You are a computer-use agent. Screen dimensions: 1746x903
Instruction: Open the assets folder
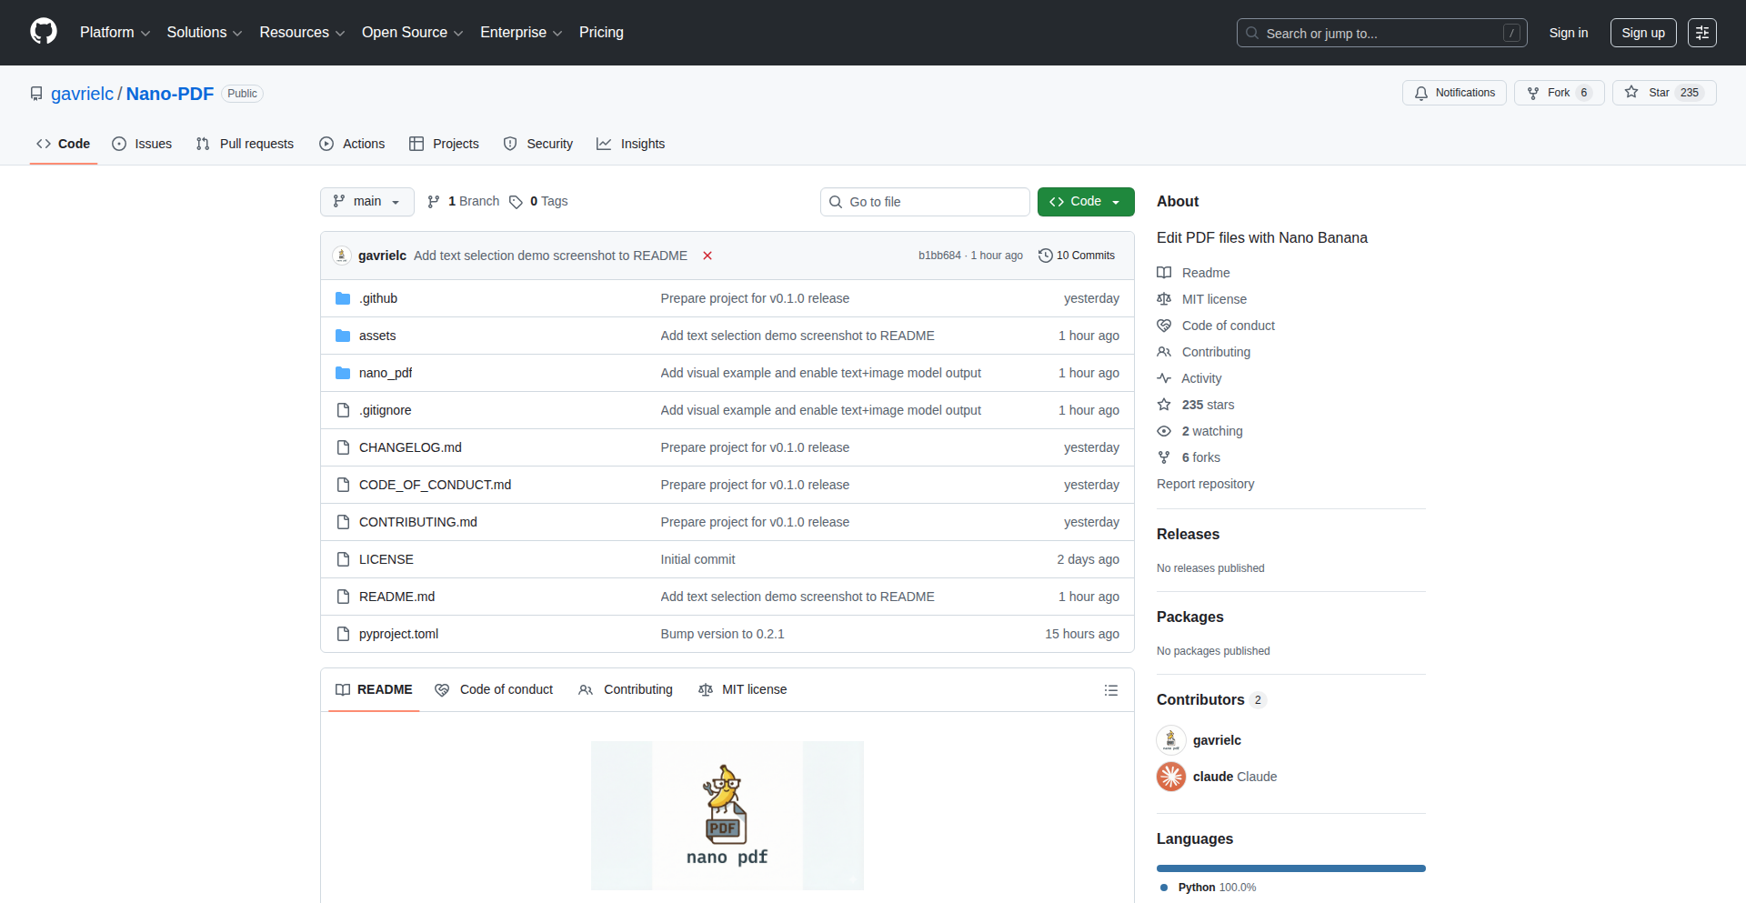tap(376, 336)
